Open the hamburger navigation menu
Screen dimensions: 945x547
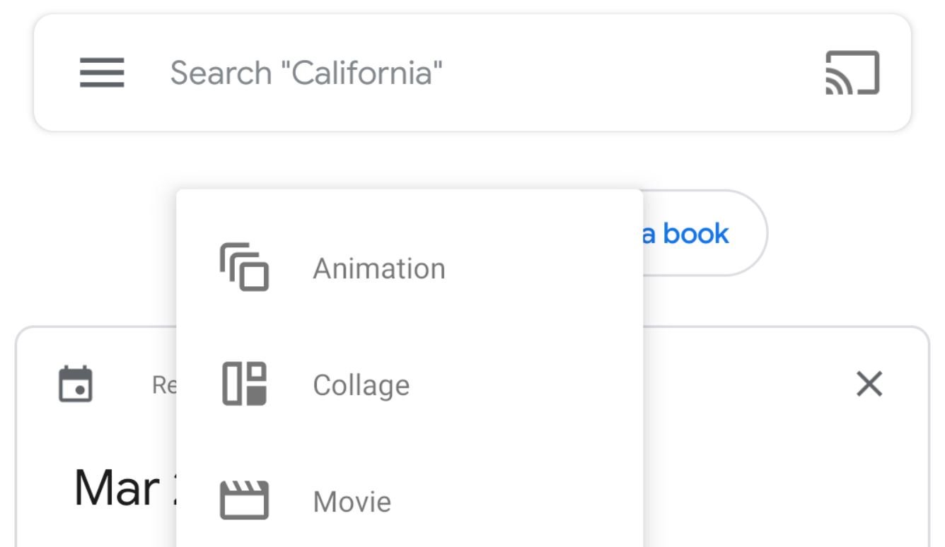[102, 73]
